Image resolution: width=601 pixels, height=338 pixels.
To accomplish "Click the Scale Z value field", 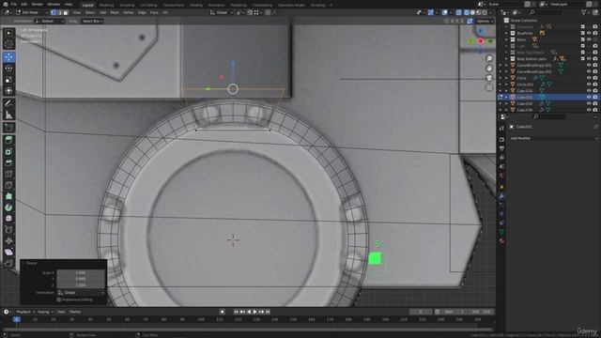I will tap(81, 285).
